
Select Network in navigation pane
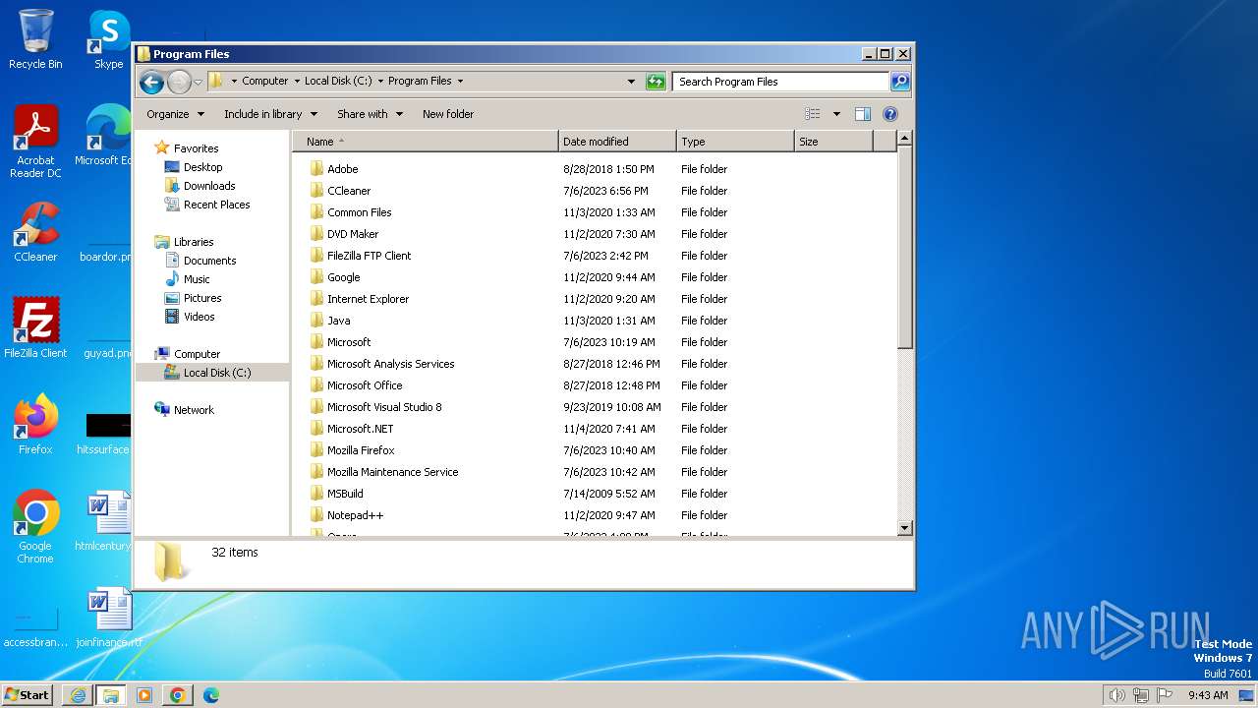(x=194, y=410)
